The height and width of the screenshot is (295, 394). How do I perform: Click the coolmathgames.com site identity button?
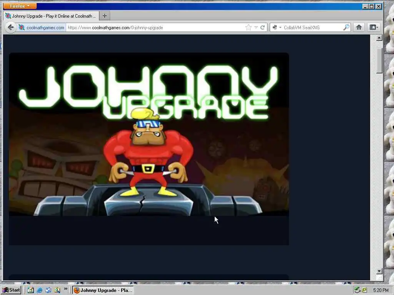(42, 27)
